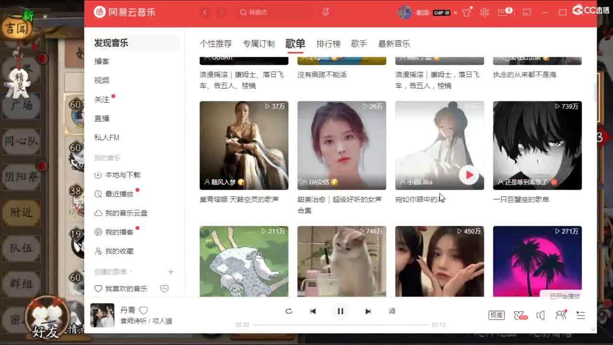Change audio quality via 极高 button
The image size is (613, 345).
(x=497, y=315)
